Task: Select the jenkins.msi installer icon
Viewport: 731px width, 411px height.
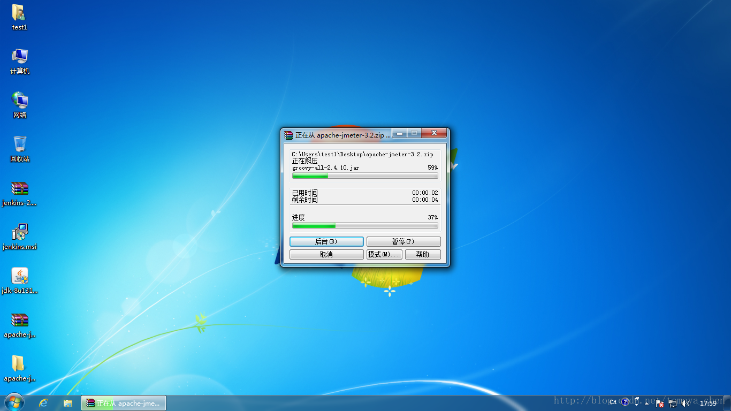Action: (20, 237)
